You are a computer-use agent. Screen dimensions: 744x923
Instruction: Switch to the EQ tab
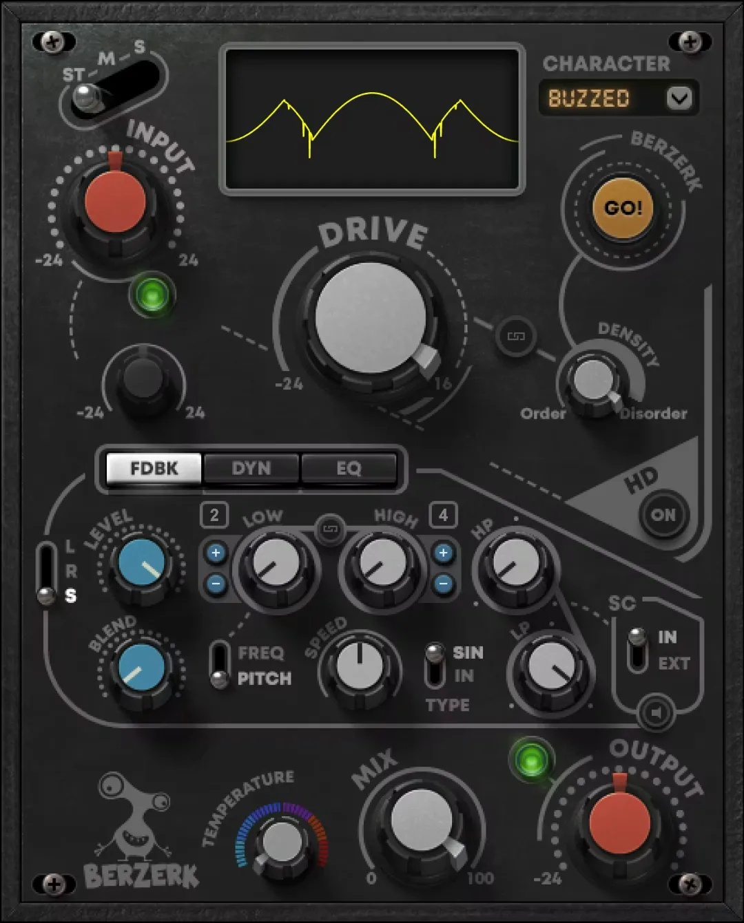(349, 468)
